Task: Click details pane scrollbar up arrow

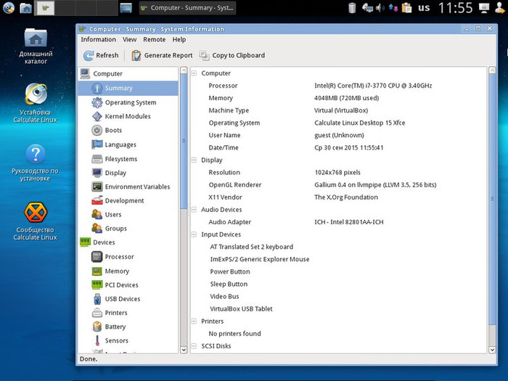Action: click(492, 70)
